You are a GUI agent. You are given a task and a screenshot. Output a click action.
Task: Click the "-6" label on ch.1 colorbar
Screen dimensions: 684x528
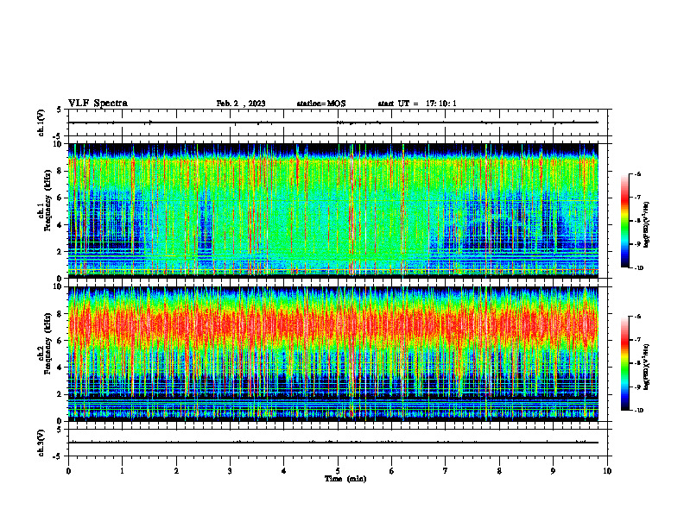(x=637, y=173)
